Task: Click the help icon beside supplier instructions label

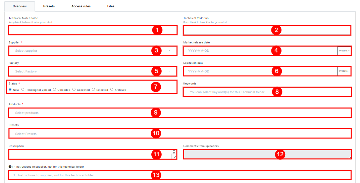Action: pyautogui.click(x=10, y=167)
